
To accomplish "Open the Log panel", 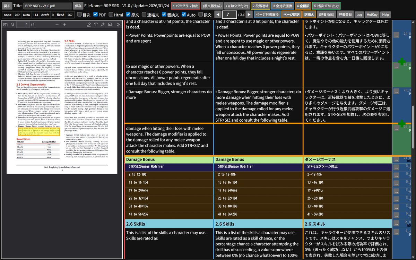I will coord(359,15).
